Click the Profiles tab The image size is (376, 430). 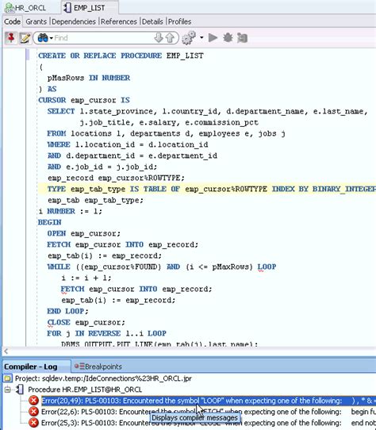coord(179,21)
